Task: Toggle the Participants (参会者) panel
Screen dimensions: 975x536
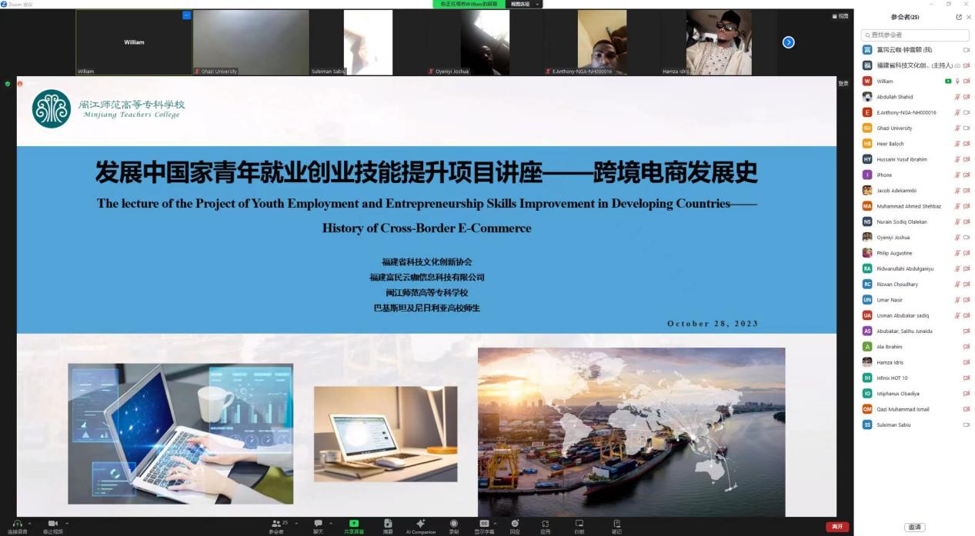Action: (x=276, y=524)
